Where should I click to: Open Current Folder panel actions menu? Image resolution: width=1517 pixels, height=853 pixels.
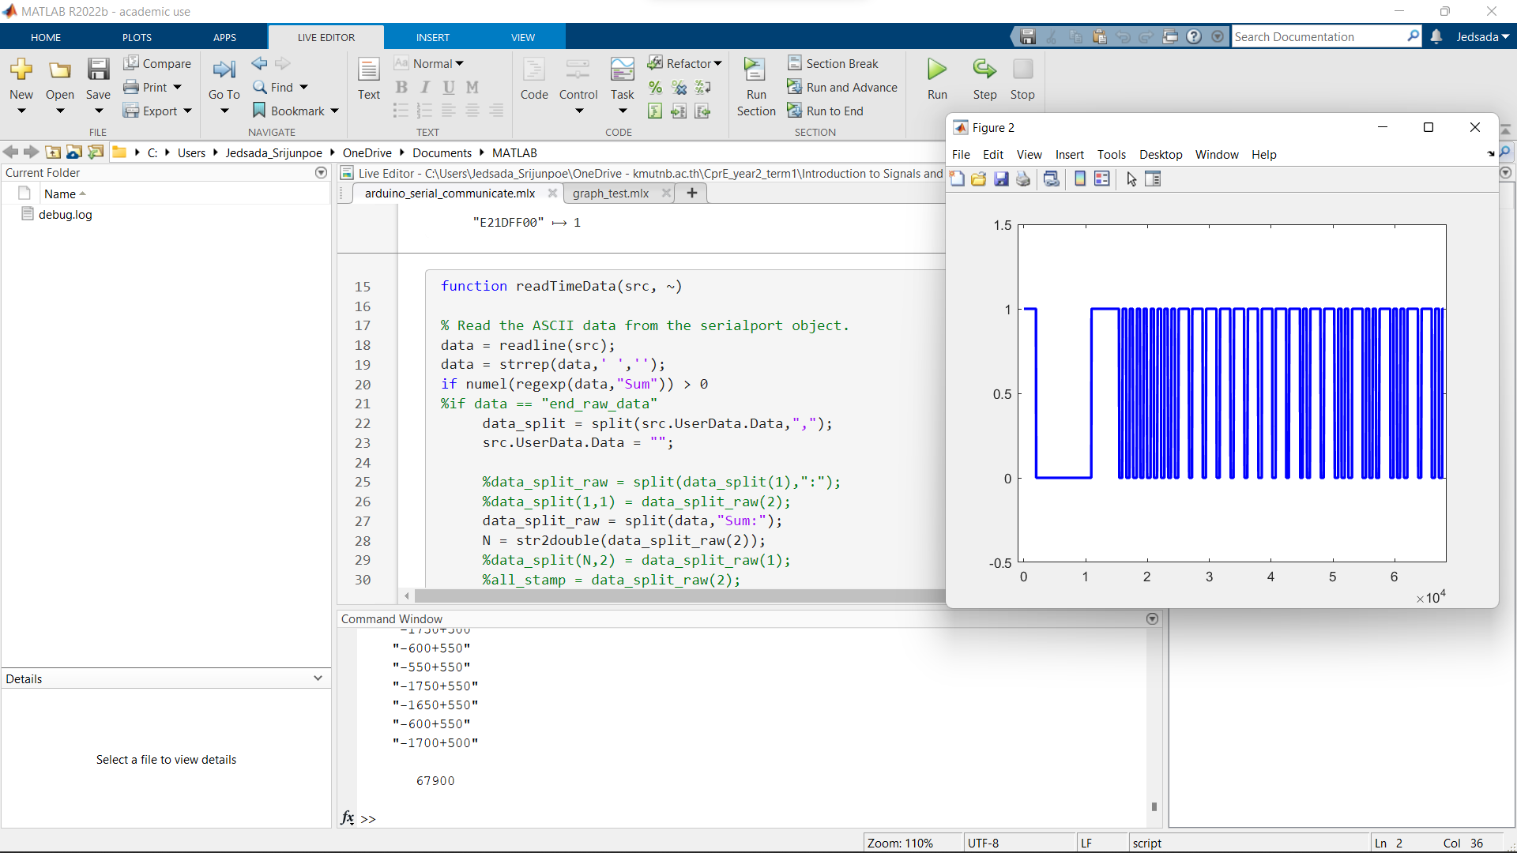click(x=321, y=172)
